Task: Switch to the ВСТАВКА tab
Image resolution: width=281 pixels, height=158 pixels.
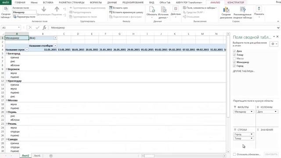Action: [48, 3]
